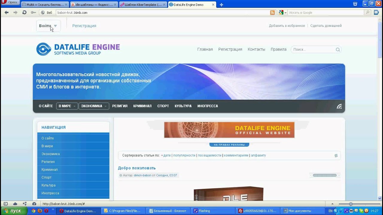Screen dimensions: 383x215
Task: Switch to the dle шаблоны Яндекс tab
Action: point(94,5)
